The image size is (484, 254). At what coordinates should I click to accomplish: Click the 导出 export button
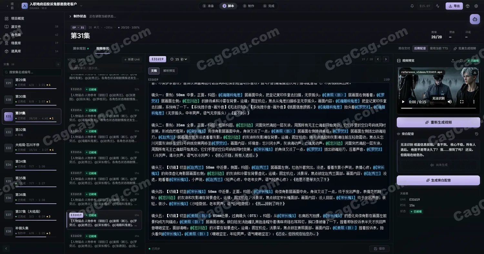pos(454,6)
